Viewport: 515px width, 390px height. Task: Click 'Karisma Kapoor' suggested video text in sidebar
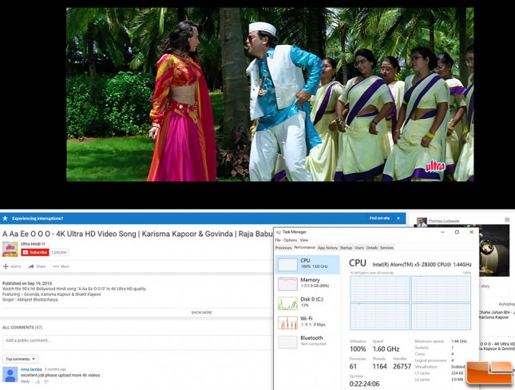tap(493, 317)
